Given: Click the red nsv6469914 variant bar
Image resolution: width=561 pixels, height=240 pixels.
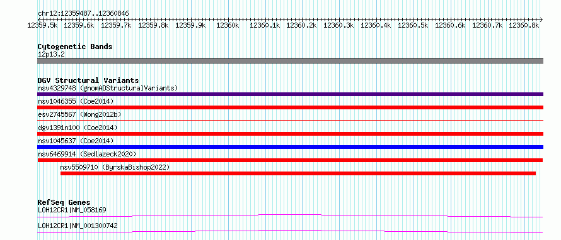Looking at the screenshot, I should tap(290, 160).
